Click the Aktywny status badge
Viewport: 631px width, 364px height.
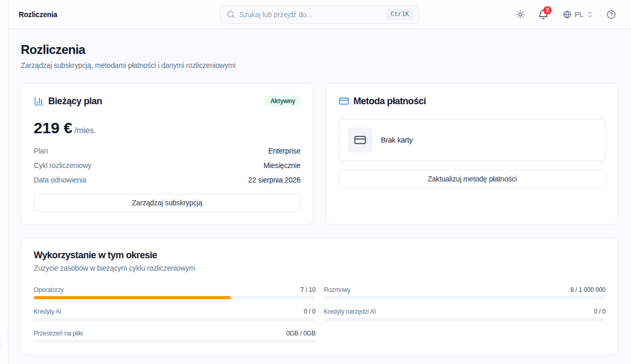click(x=283, y=101)
